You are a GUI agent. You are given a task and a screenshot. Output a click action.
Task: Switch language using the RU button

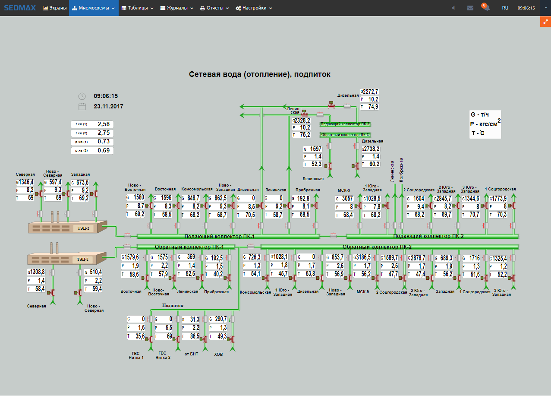[x=505, y=8]
